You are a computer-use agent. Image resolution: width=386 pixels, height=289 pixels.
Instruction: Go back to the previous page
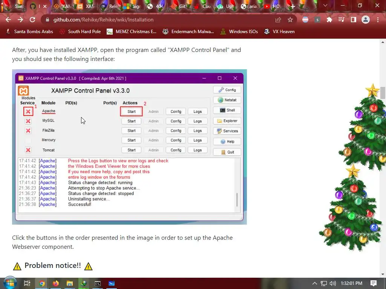pos(8,20)
